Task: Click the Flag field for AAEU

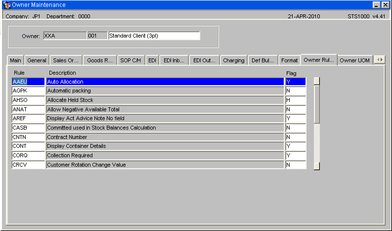Action: point(296,82)
